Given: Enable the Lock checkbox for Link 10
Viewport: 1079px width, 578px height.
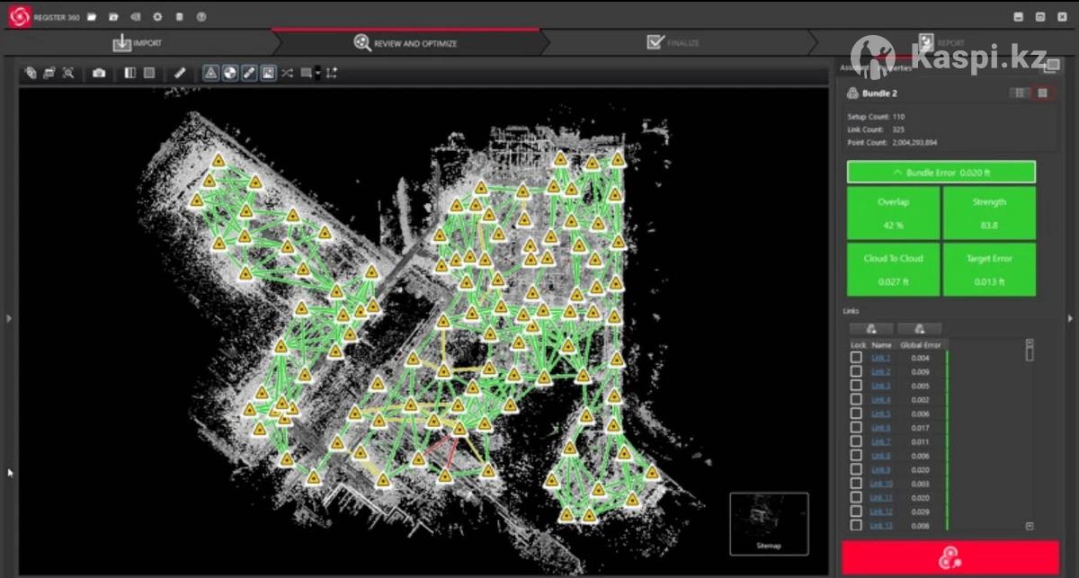Looking at the screenshot, I should tap(856, 484).
